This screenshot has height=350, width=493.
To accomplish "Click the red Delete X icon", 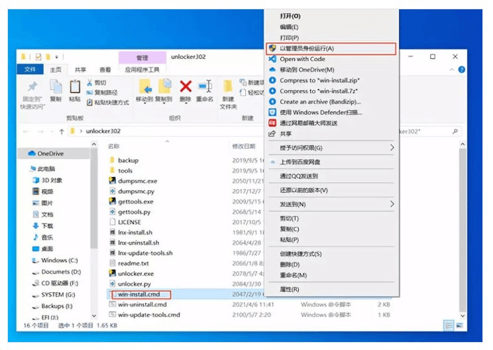I will pos(186,86).
